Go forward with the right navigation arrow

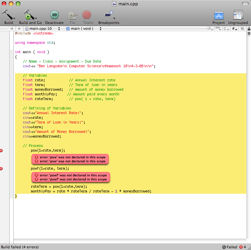[19, 29]
